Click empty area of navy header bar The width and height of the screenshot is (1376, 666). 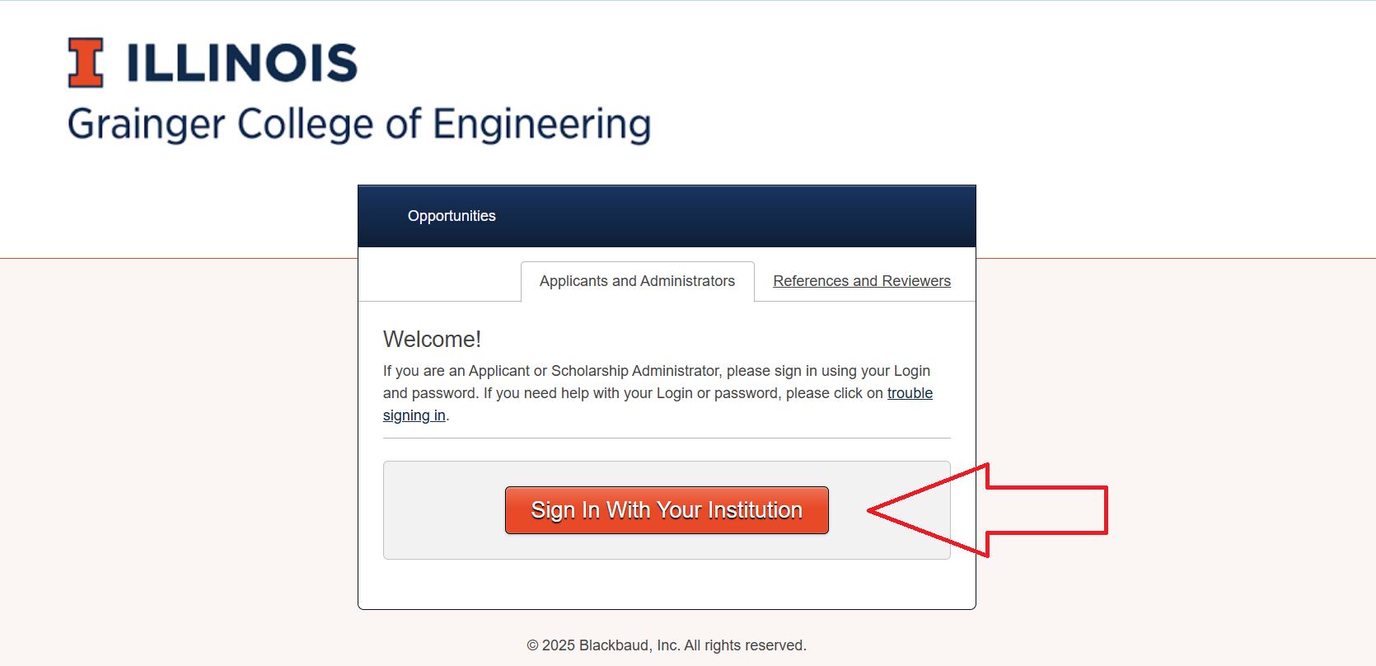[742, 216]
